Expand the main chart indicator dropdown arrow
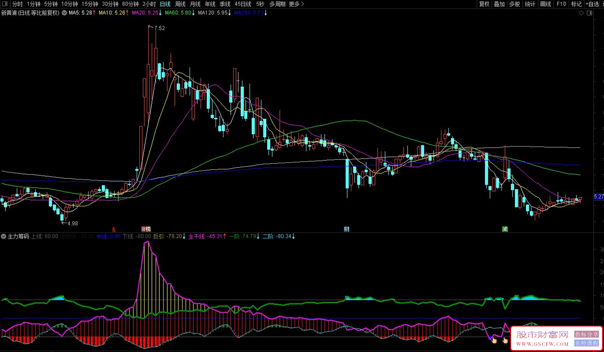The width and height of the screenshot is (604, 352). click(x=64, y=13)
